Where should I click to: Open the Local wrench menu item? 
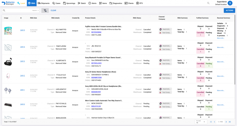[21, 3]
